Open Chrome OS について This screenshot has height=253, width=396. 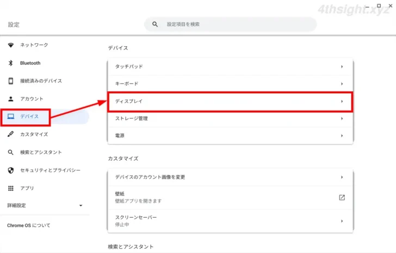28,225
